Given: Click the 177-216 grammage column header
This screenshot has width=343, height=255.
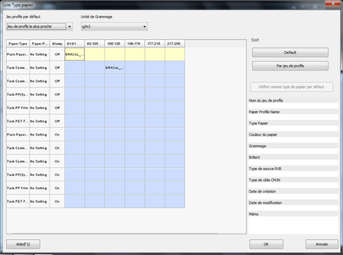Looking at the screenshot, I should [155, 44].
